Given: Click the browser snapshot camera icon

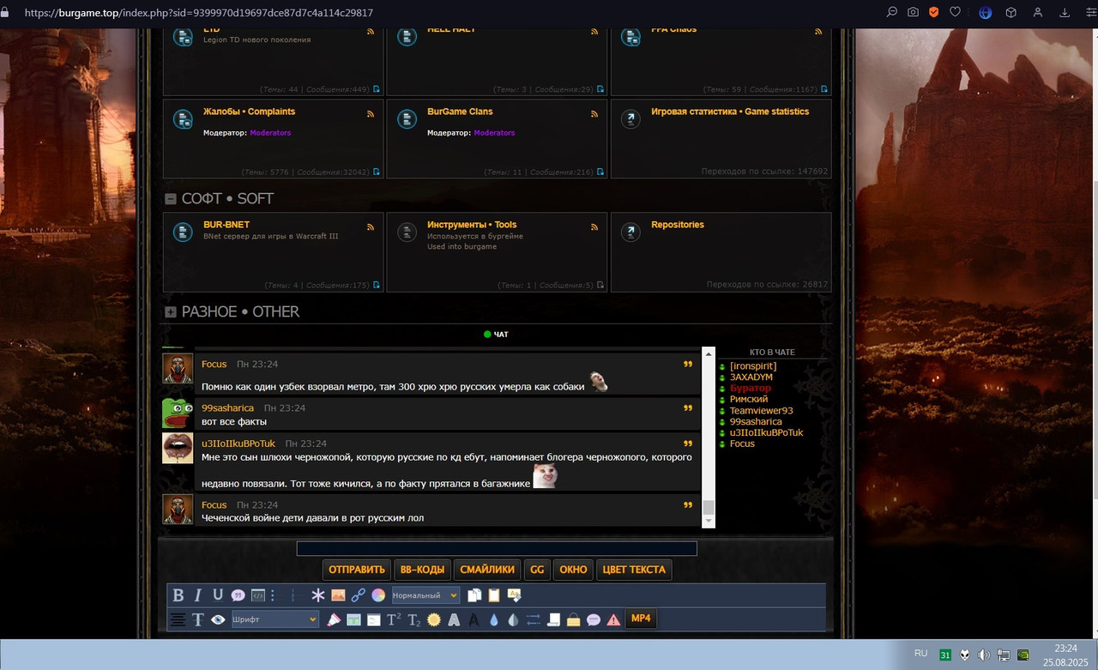Looking at the screenshot, I should pos(913,13).
